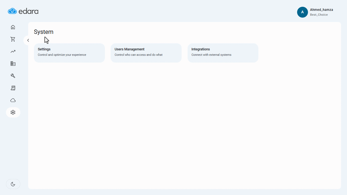Open the Settings card

pyautogui.click(x=69, y=53)
